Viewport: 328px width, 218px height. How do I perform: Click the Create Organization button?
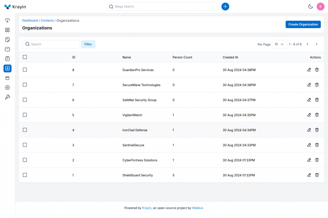point(303,24)
